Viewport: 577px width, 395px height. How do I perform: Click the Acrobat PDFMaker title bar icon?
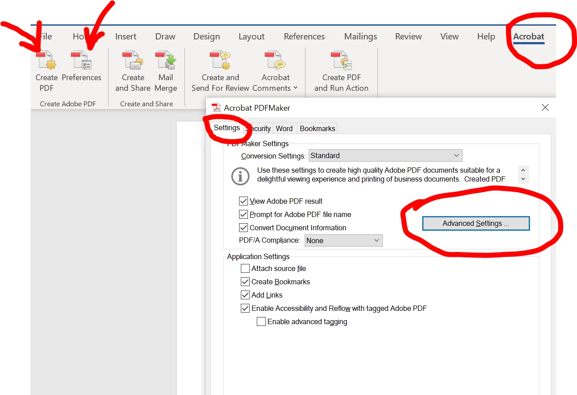[x=216, y=108]
